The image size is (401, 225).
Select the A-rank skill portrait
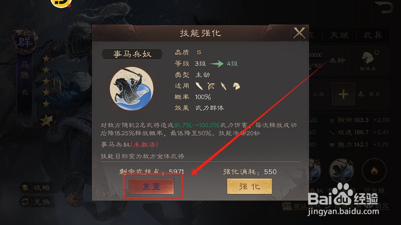coord(341,171)
